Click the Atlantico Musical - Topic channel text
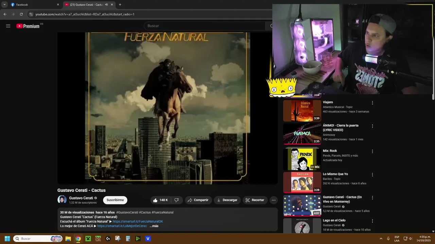The width and height of the screenshot is (435, 244). 338,107
